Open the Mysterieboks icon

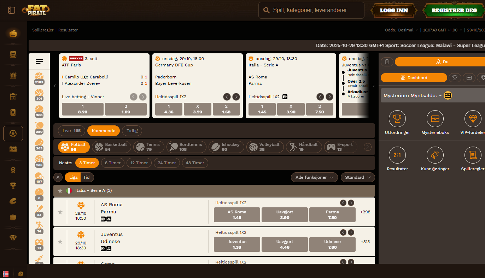point(435,119)
